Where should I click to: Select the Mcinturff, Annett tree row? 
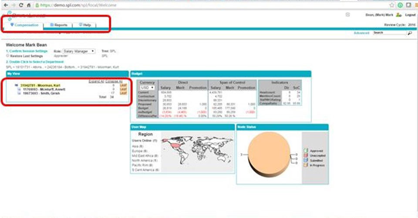pos(44,90)
